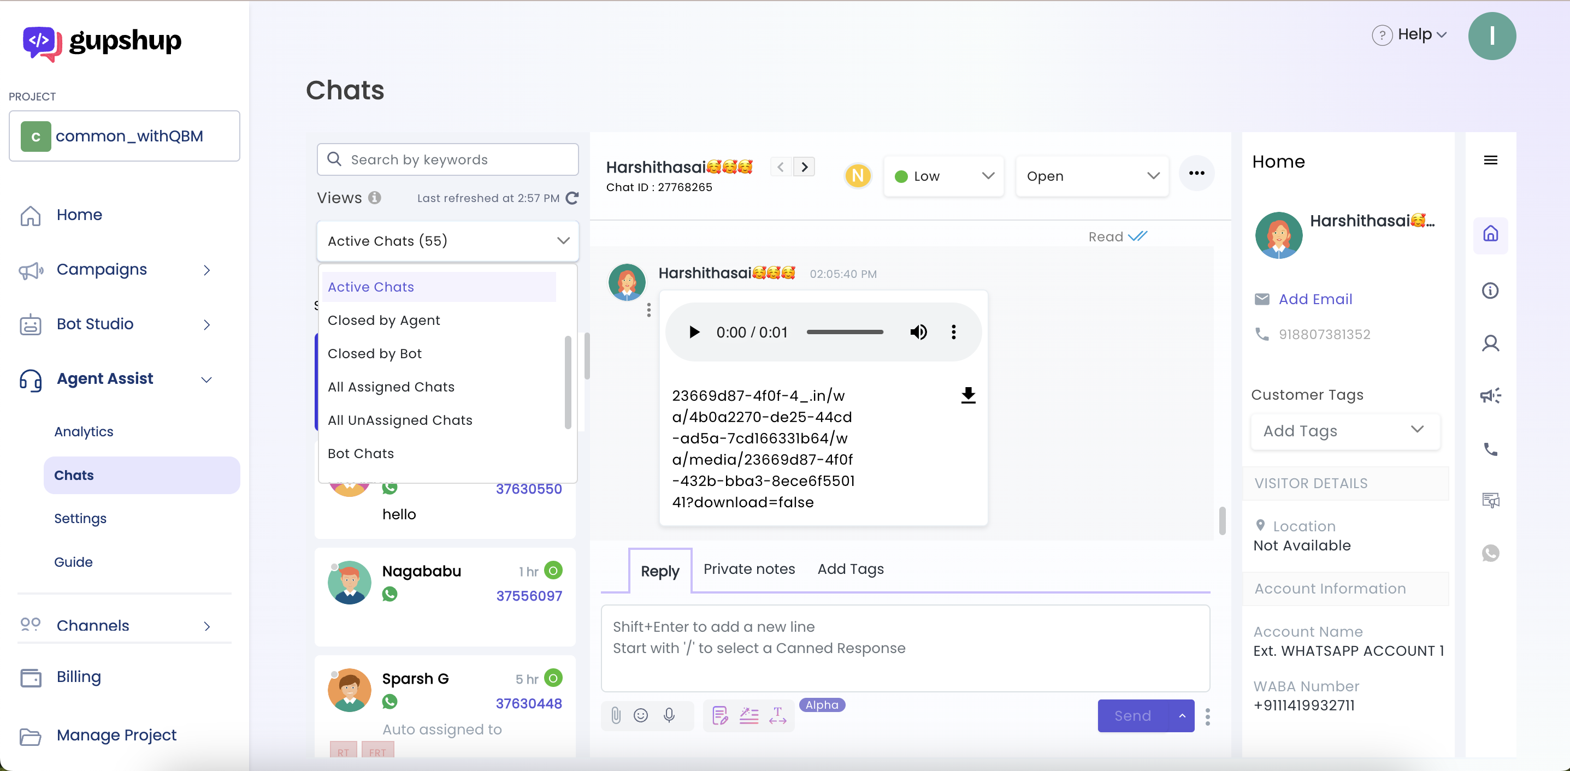Switch to the Private notes tab

[x=749, y=569]
